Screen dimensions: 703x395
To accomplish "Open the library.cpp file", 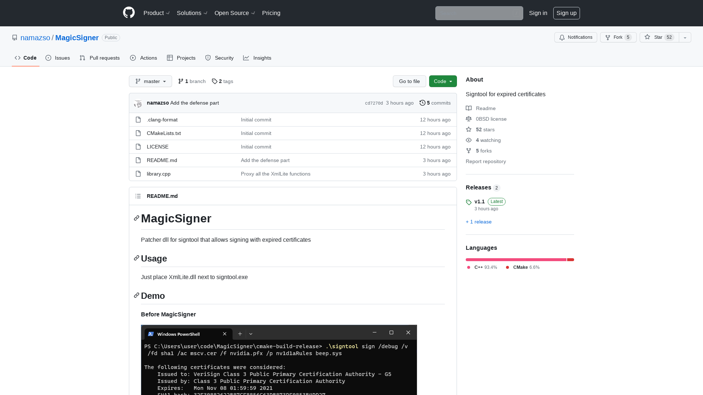I will click(x=159, y=174).
